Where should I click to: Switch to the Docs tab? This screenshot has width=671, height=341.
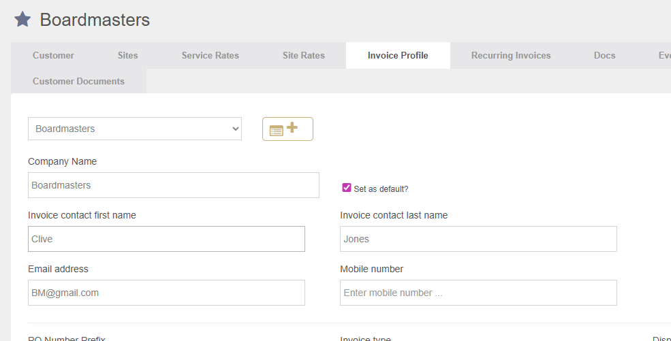(x=604, y=56)
